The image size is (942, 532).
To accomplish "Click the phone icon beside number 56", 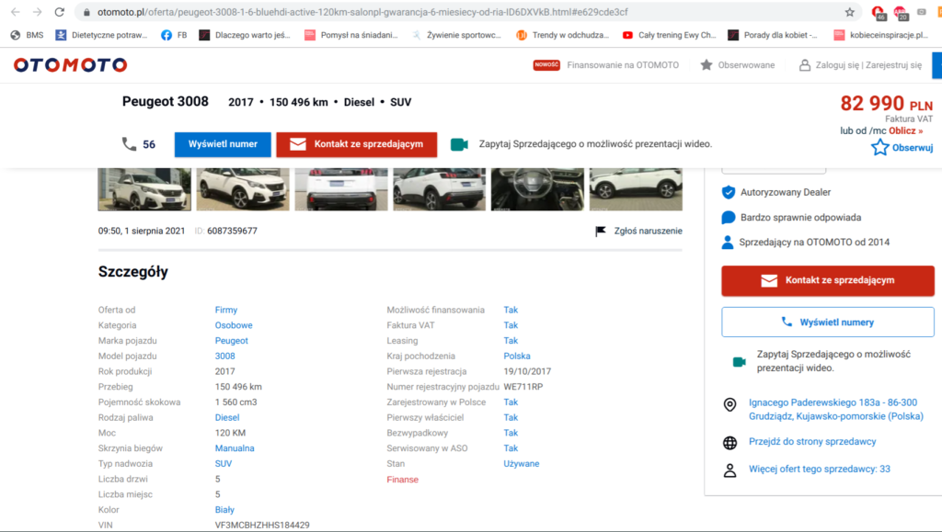I will point(129,144).
